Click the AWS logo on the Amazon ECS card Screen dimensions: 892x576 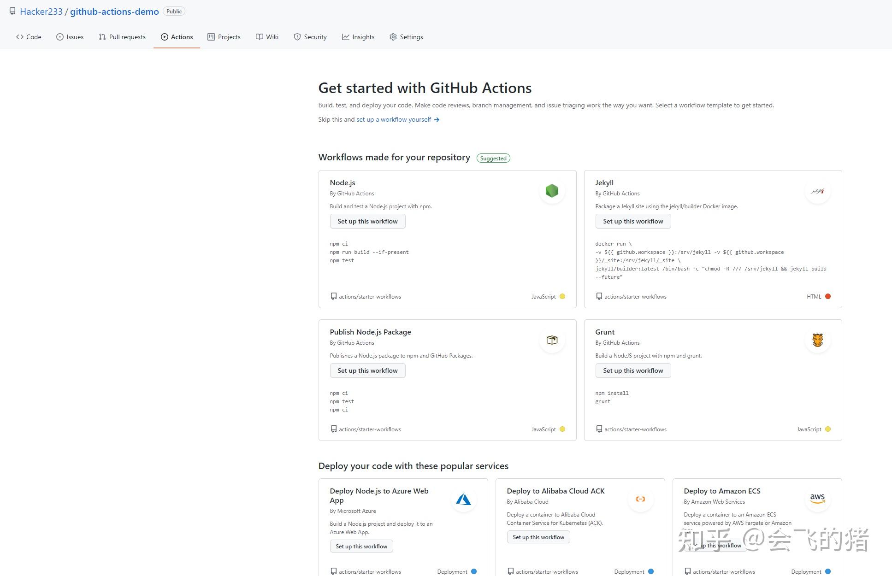pos(817,499)
